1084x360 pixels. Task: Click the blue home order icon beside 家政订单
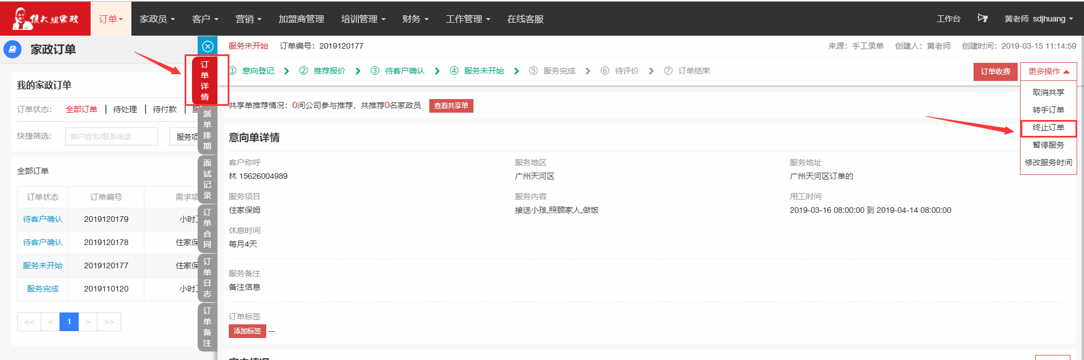pyautogui.click(x=12, y=49)
